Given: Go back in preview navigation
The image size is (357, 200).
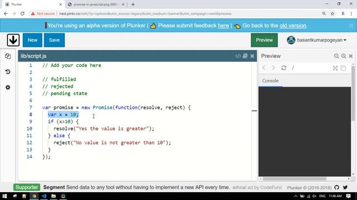Looking at the screenshot, I should (264, 68).
